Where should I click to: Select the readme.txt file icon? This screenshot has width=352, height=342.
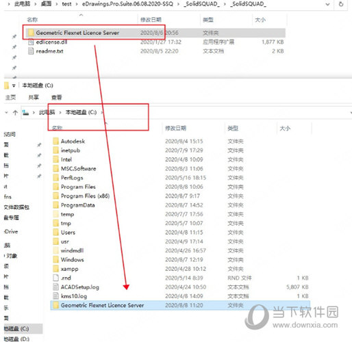tap(31, 51)
